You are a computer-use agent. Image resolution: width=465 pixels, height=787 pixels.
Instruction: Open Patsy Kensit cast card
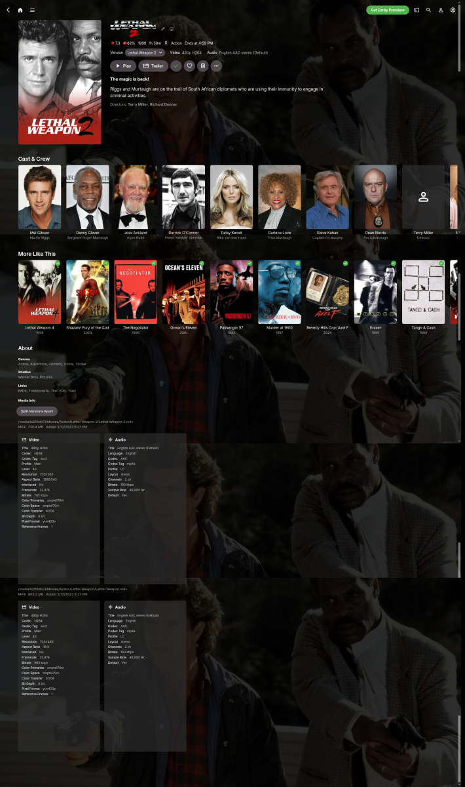click(231, 197)
